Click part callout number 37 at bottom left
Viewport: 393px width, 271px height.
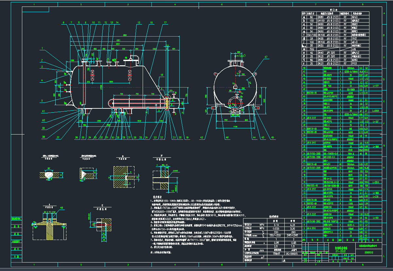(x=58, y=137)
